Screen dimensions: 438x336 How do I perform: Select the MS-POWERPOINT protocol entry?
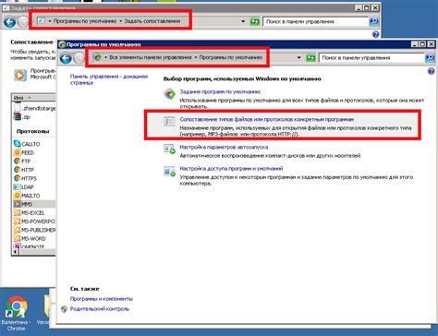point(34,222)
